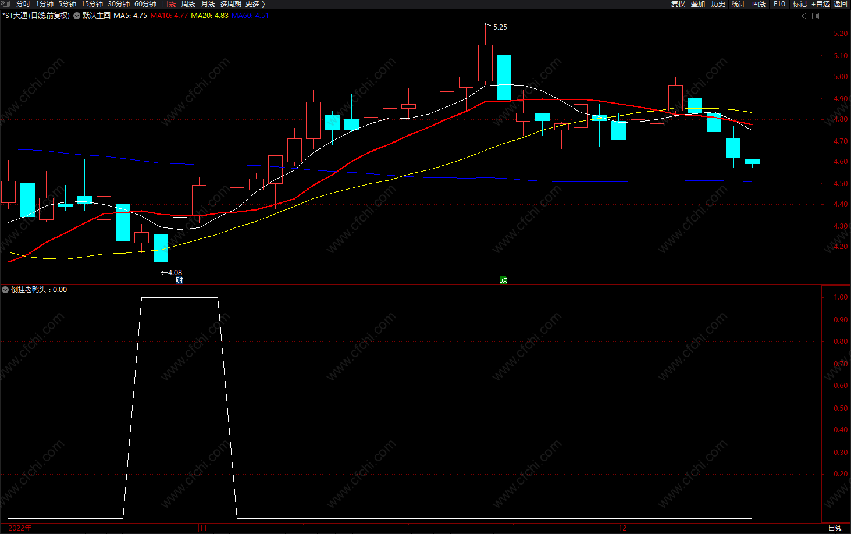Image resolution: width=851 pixels, height=534 pixels.
Task: Select the 60分钟 period
Action: [145, 4]
